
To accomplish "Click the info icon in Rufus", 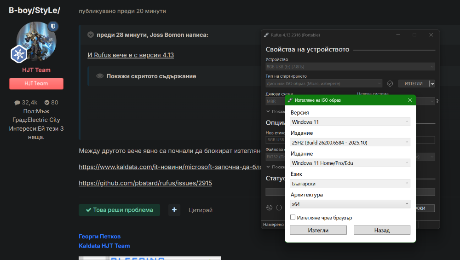I will pos(279,208).
